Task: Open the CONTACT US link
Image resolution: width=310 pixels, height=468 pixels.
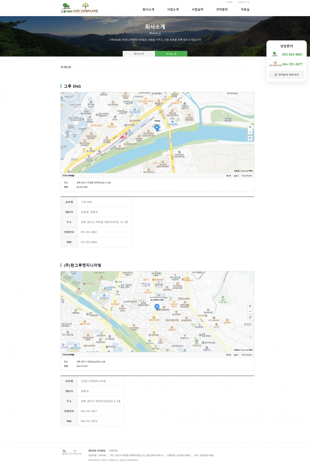Action: coord(243,2)
